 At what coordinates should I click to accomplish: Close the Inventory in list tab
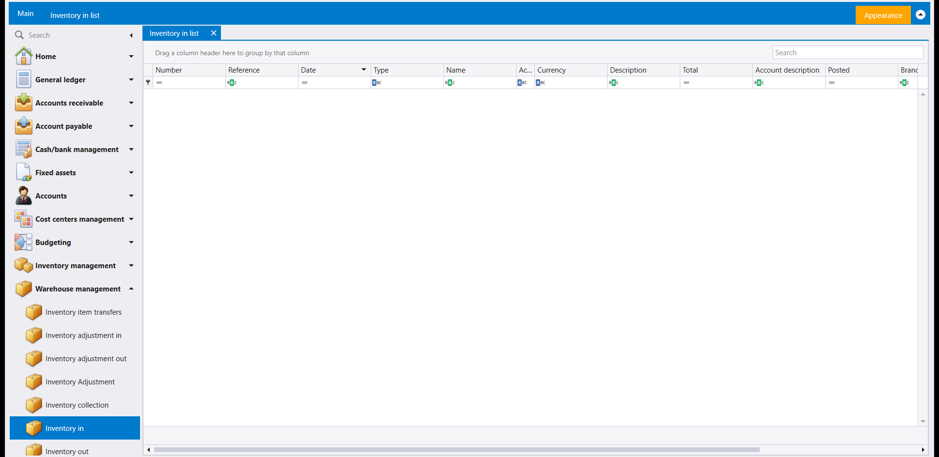(214, 33)
